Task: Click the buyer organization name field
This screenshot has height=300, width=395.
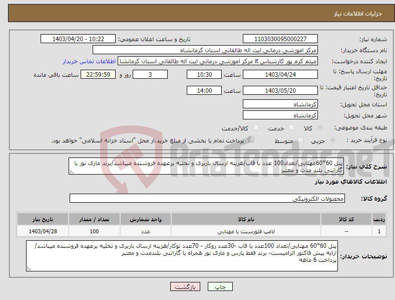Action: click(205, 50)
